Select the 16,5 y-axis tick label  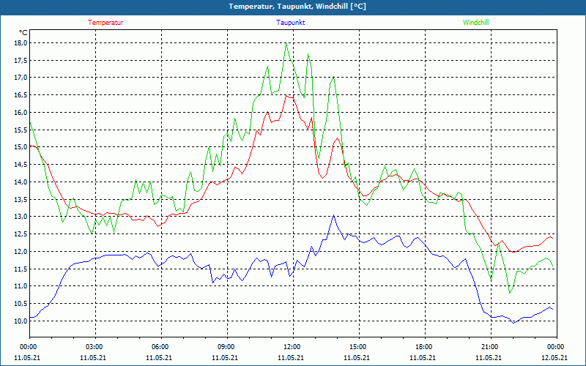point(20,95)
